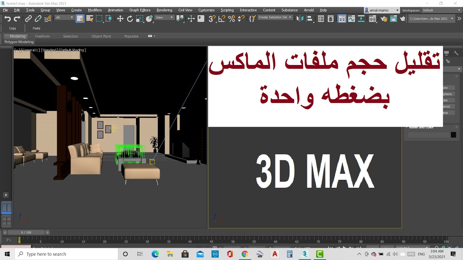Activate the Select Object tool

coord(80,19)
